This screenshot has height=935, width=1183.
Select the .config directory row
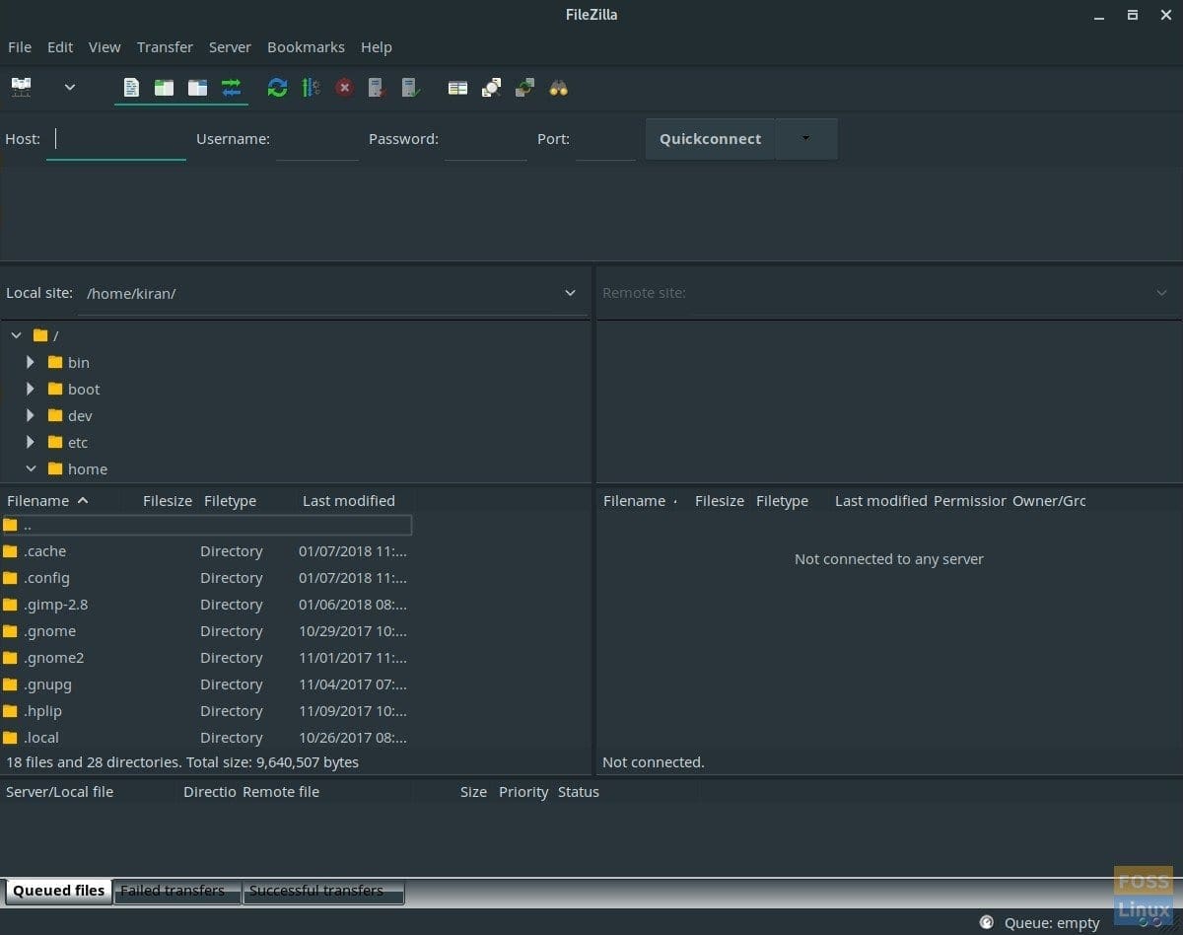pos(207,578)
